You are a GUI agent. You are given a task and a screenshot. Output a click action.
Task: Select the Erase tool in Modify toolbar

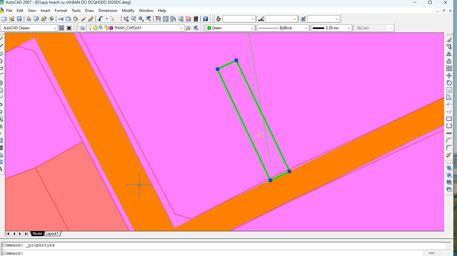pyautogui.click(x=449, y=40)
